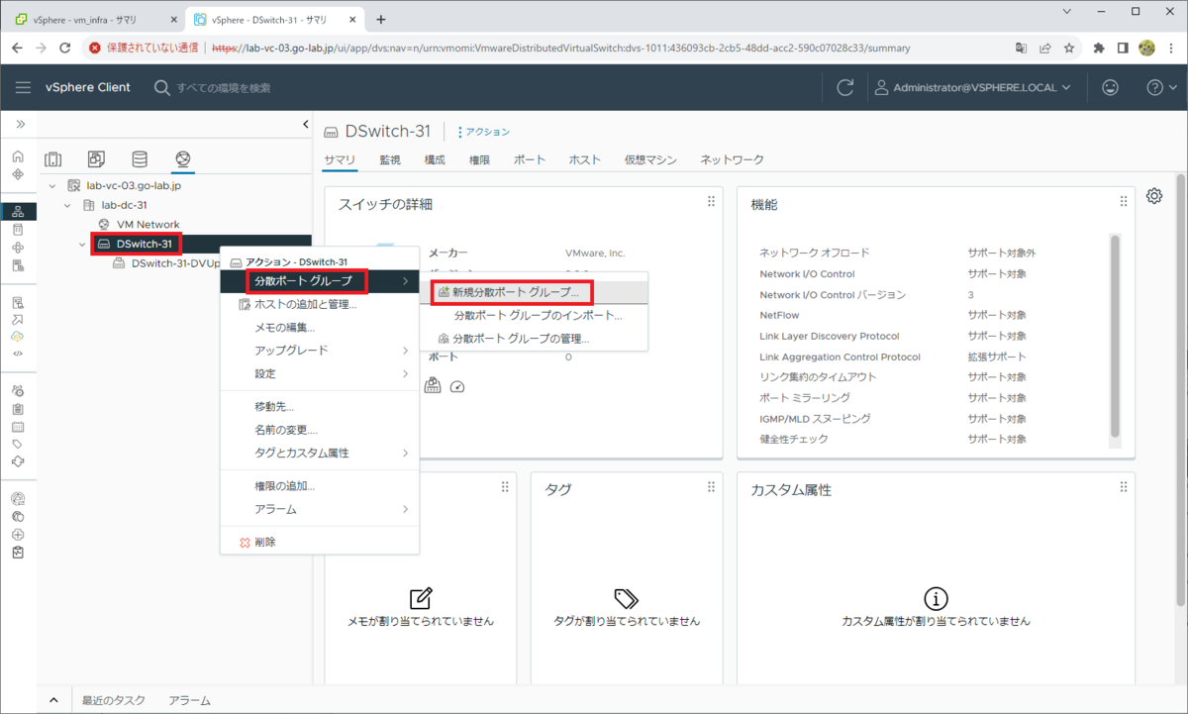Switch to VMs and Templates inventory view

pos(96,159)
